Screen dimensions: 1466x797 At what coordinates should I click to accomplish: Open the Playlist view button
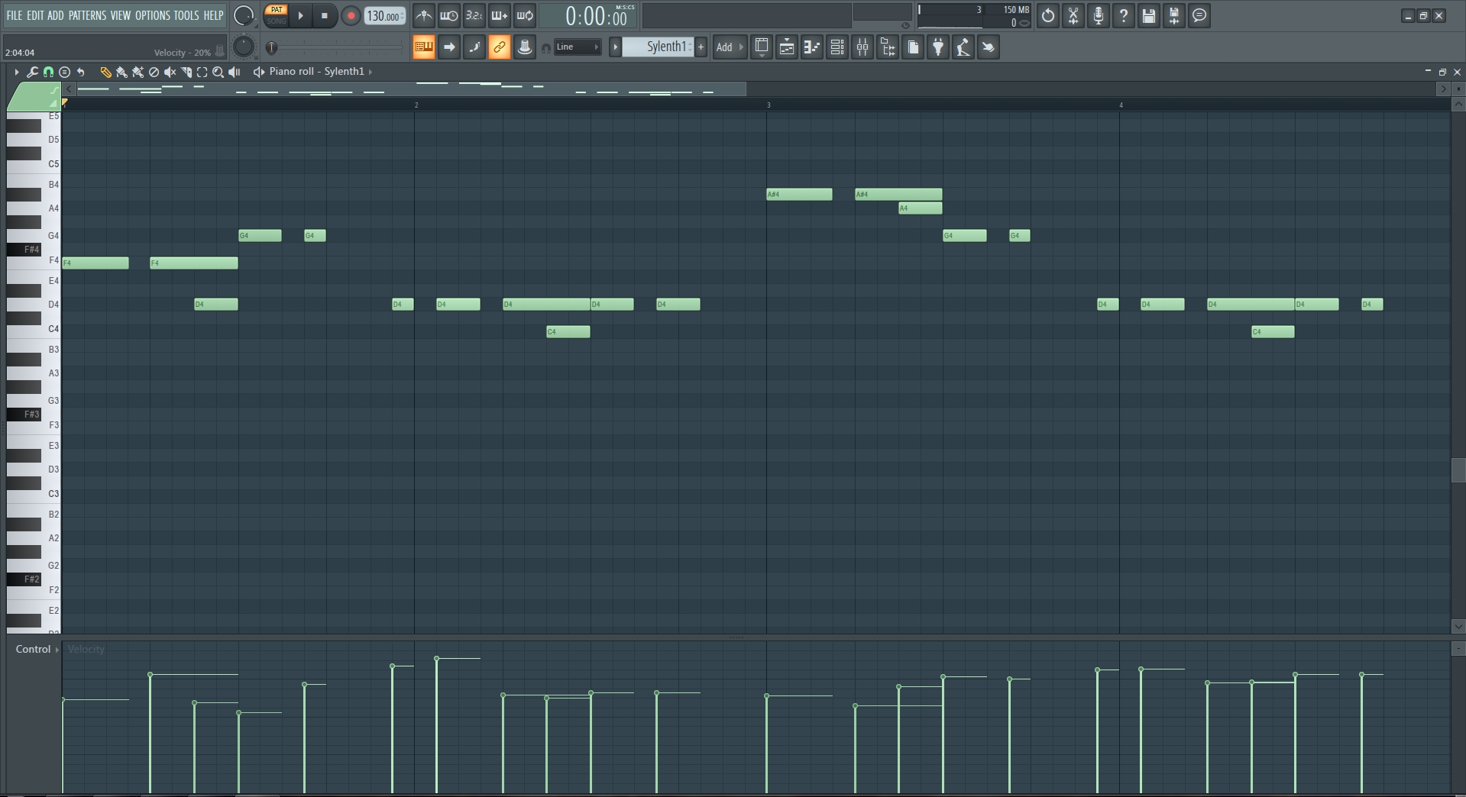[787, 47]
